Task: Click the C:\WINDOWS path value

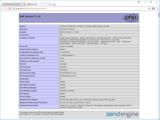Action: [65, 52]
